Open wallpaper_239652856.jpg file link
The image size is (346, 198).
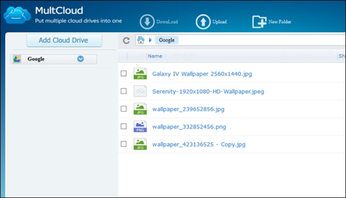tap(188, 109)
